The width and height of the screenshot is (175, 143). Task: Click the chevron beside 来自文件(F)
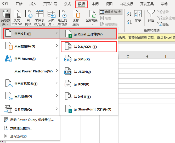(57, 33)
